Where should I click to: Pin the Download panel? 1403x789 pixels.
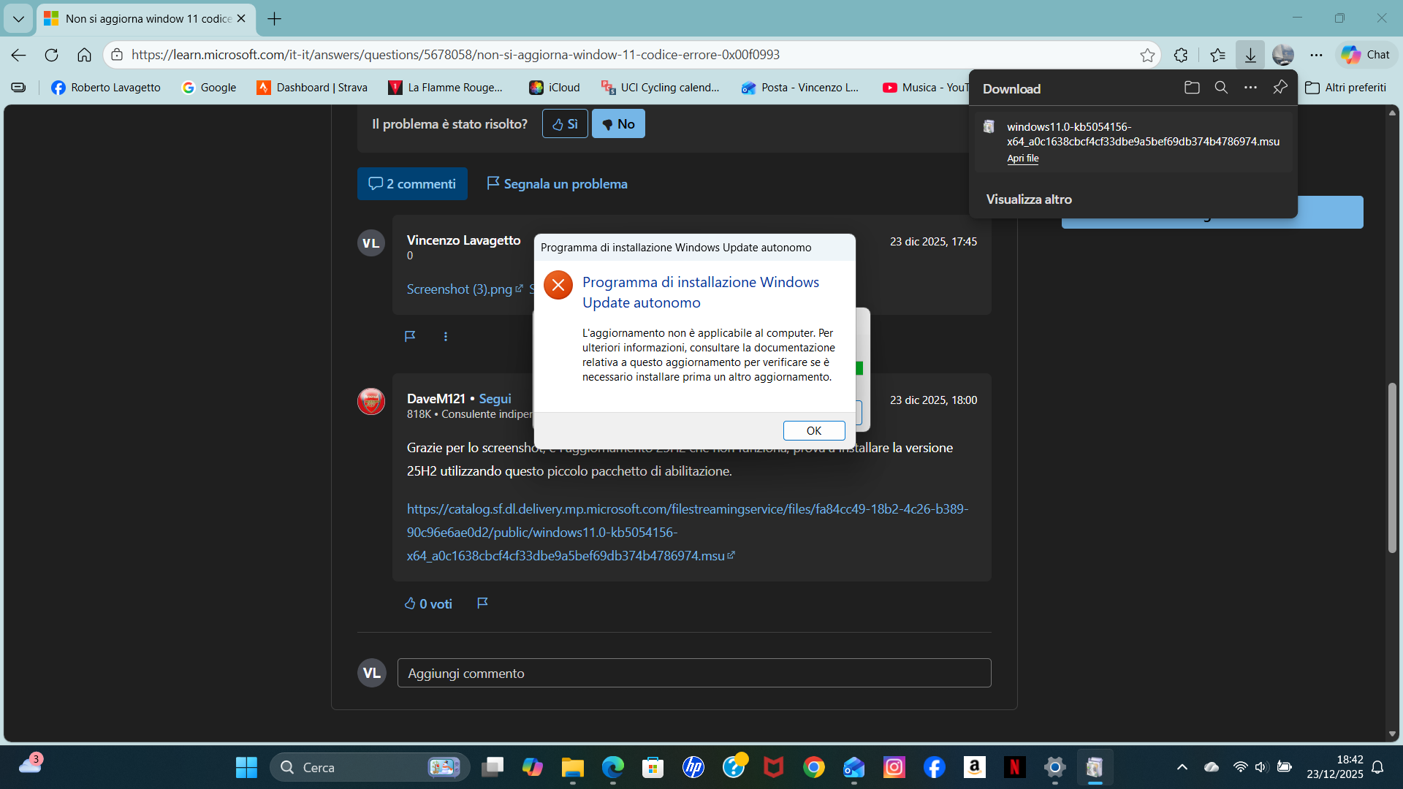pos(1280,88)
